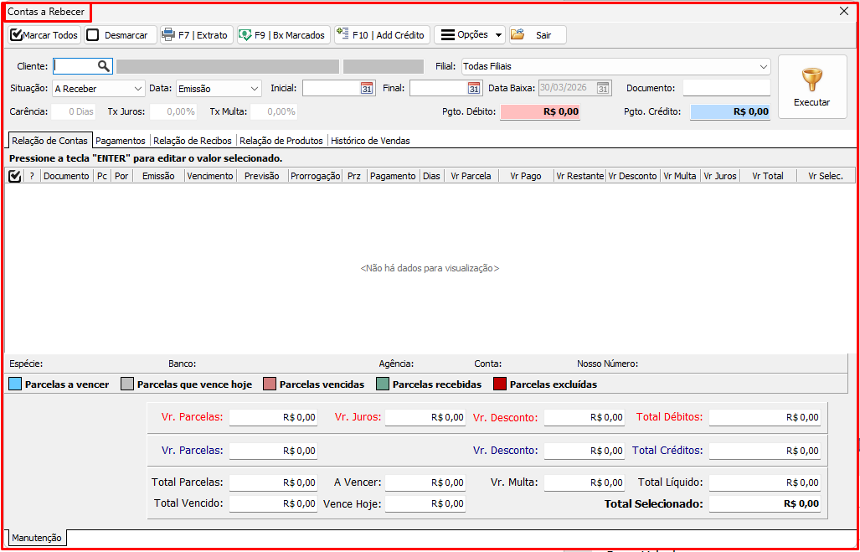Click the red Parcelas excluídas color swatch
The height and width of the screenshot is (552, 860).
500,384
